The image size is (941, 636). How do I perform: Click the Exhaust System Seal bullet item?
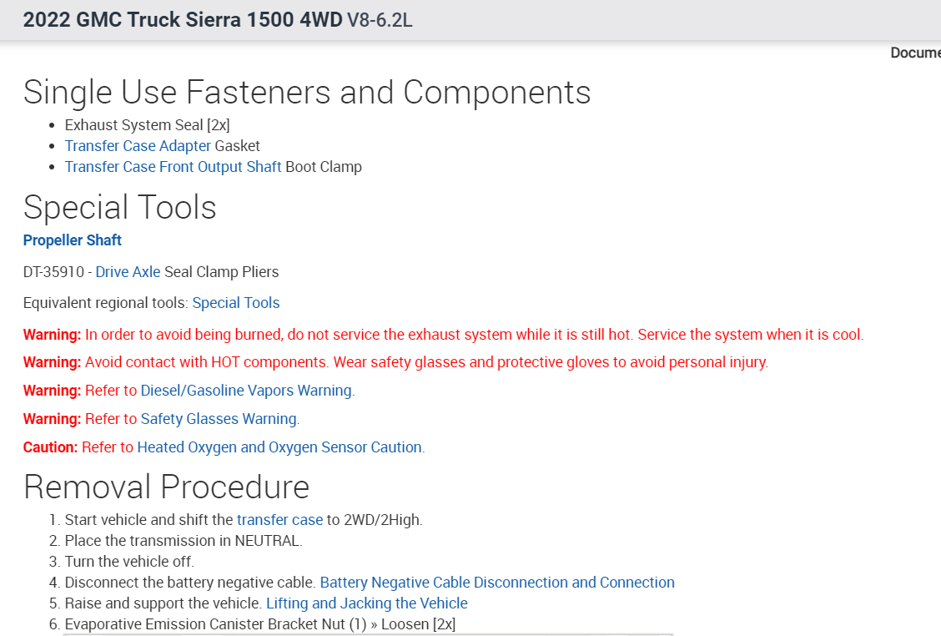click(147, 125)
